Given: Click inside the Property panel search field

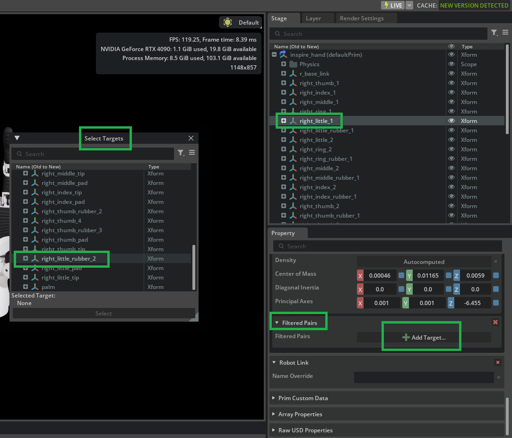Looking at the screenshot, I should [x=388, y=246].
